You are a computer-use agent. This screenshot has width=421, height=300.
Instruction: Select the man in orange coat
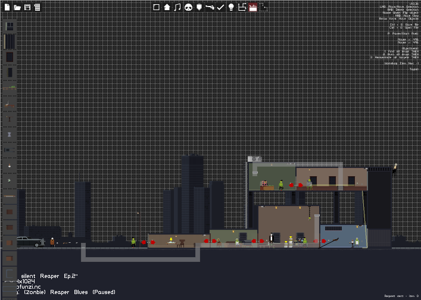[52, 242]
